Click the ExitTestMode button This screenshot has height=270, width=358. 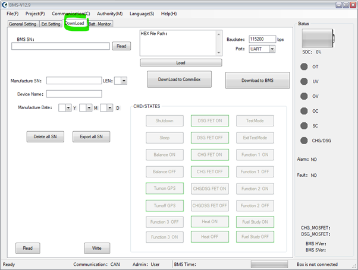click(x=255, y=138)
